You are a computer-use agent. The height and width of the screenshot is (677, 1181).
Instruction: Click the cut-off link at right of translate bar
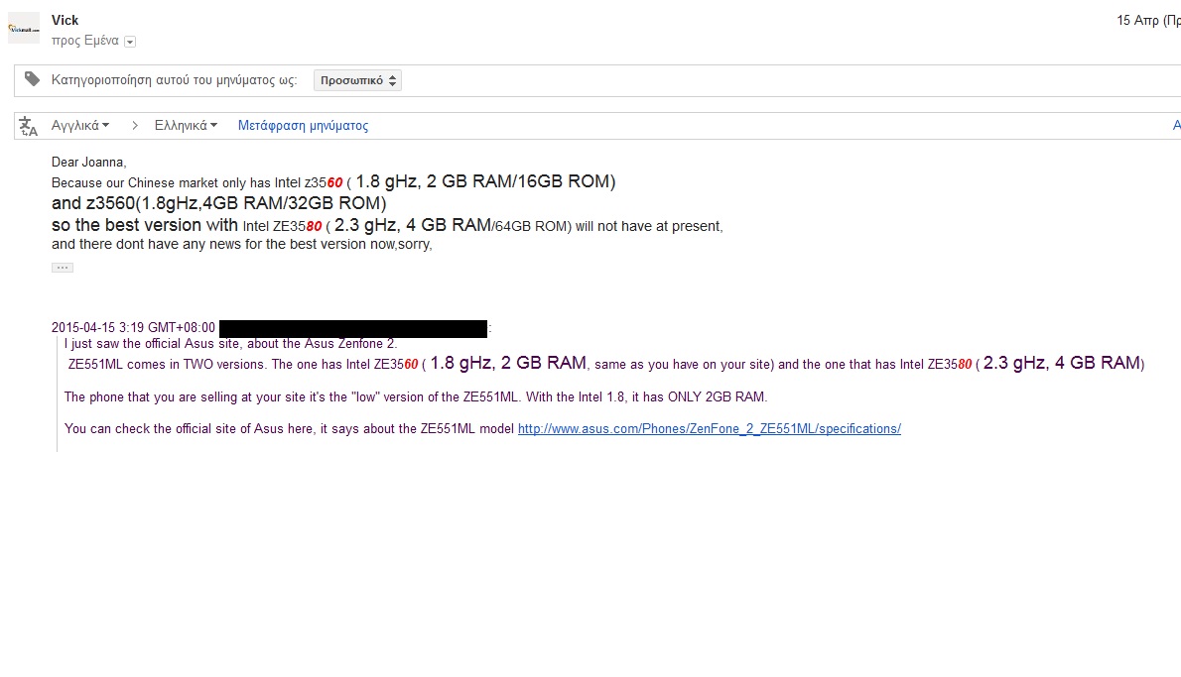click(x=1176, y=126)
